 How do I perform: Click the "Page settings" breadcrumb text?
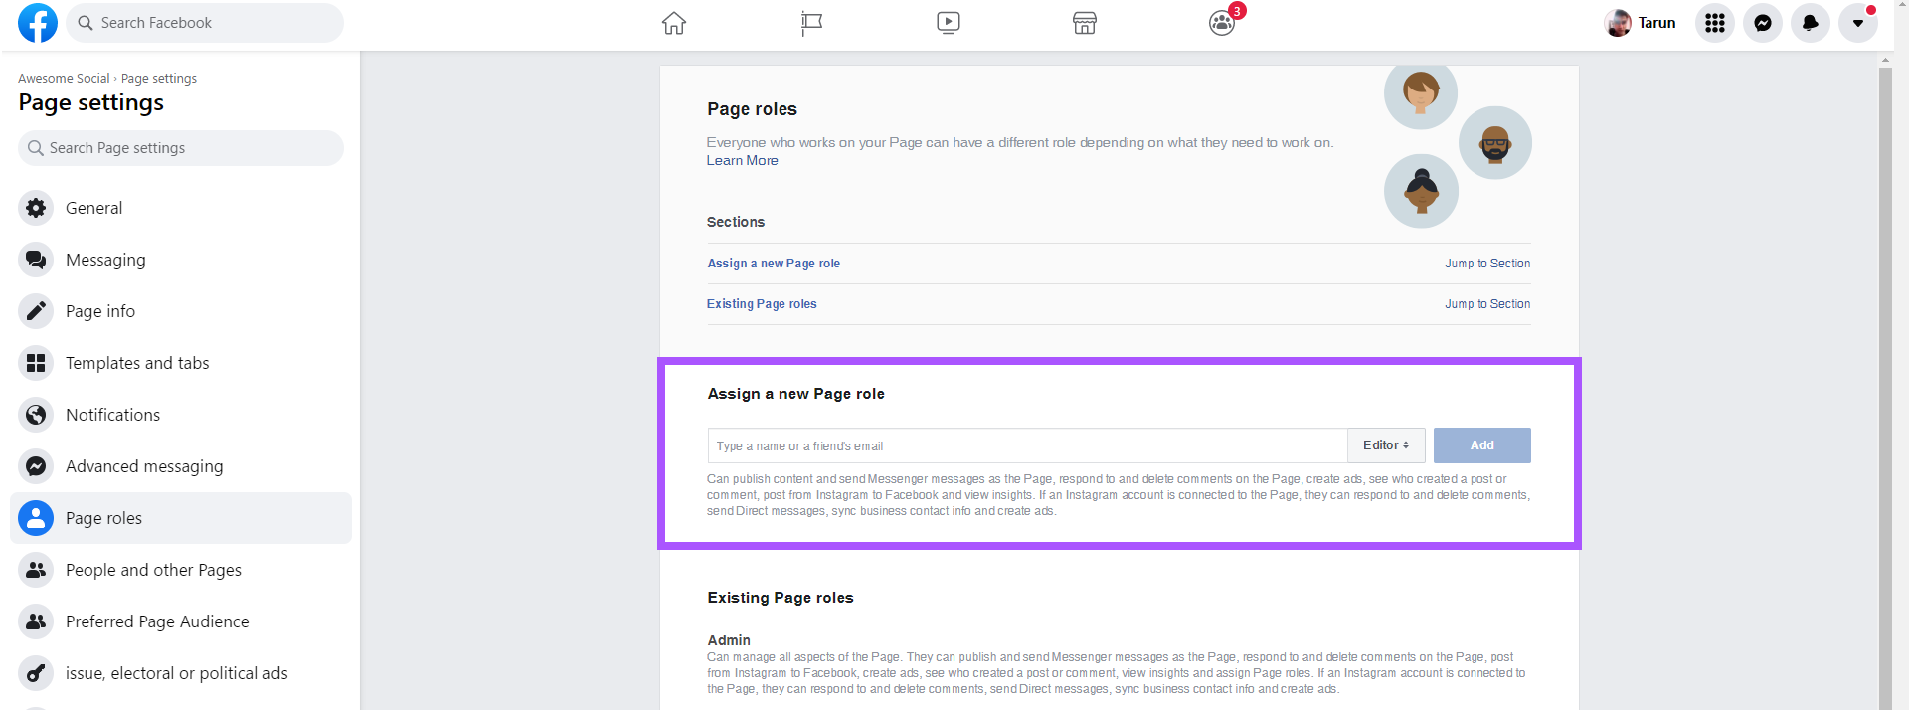pyautogui.click(x=159, y=79)
